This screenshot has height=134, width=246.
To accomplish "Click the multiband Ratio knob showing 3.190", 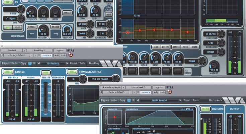I will pyautogui.click(x=155, y=57).
